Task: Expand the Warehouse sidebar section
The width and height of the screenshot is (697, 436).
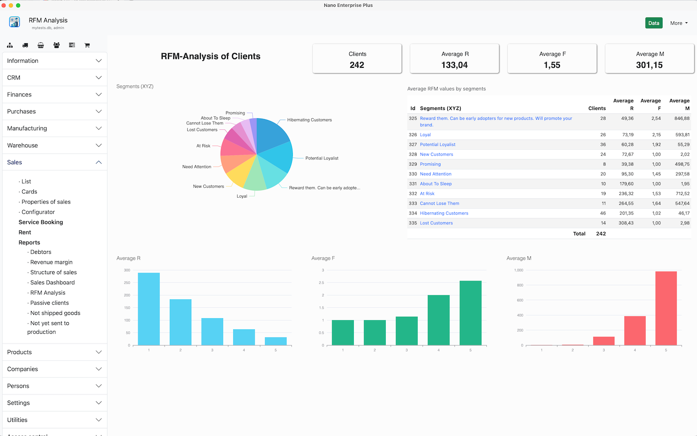Action: point(55,145)
